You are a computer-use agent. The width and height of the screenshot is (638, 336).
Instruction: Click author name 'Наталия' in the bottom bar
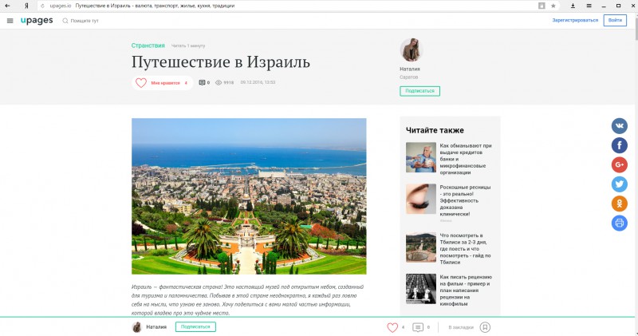click(156, 327)
